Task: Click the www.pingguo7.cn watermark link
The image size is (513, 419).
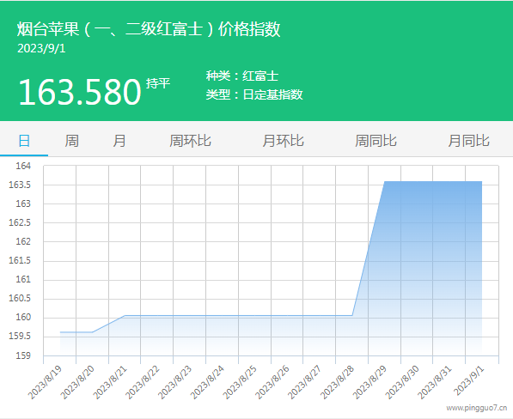Action: pos(476,408)
